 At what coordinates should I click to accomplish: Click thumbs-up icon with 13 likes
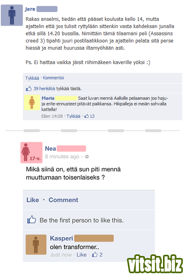click(x=86, y=116)
